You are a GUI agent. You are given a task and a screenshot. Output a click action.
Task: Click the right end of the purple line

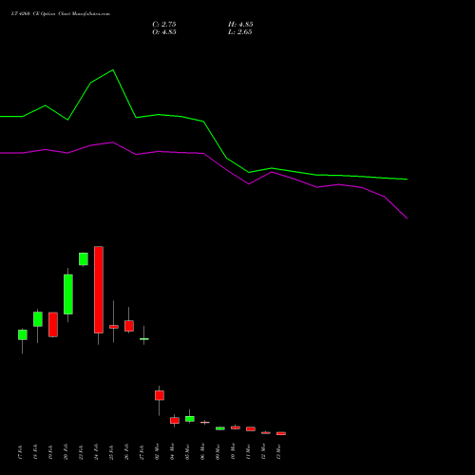pyautogui.click(x=407, y=218)
